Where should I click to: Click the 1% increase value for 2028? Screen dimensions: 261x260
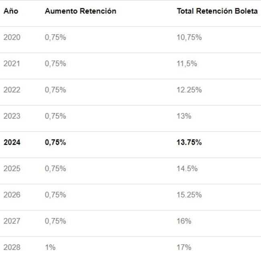pos(50,247)
